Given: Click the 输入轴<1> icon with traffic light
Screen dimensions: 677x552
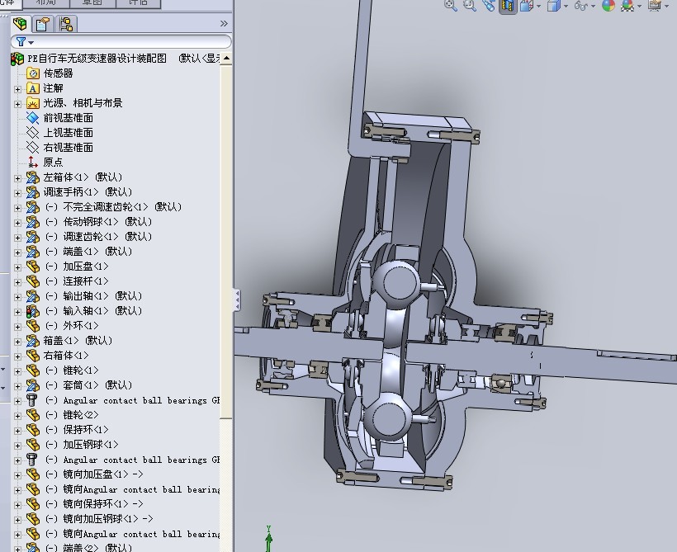Looking at the screenshot, I should (33, 311).
